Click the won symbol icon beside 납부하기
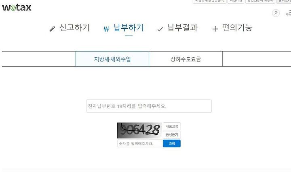 (x=106, y=29)
